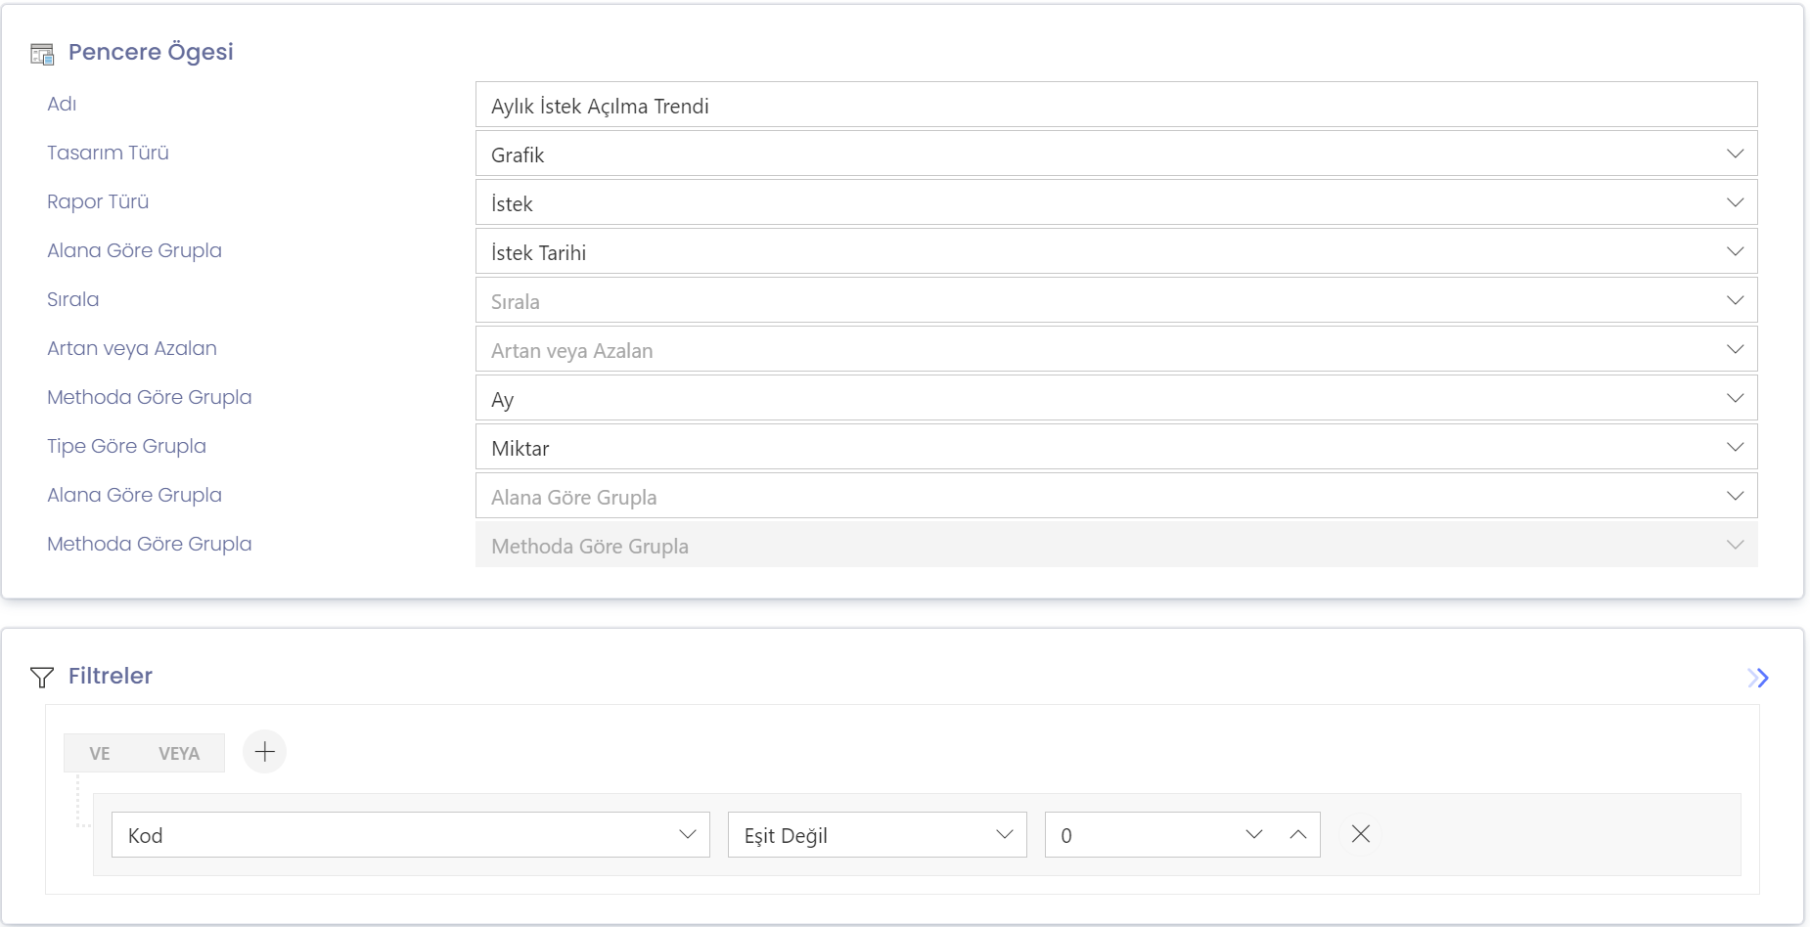The image size is (1810, 927).
Task: Click the Adı field with Aylık İstek Açılma Trendi
Action: 1116,105
